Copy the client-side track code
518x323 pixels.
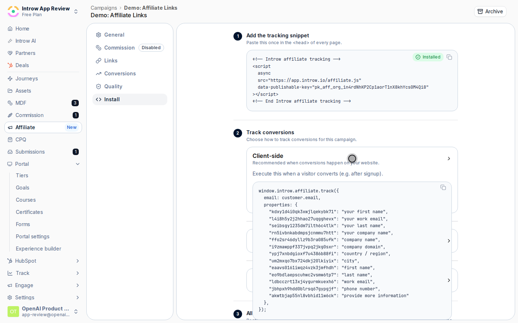click(443, 187)
